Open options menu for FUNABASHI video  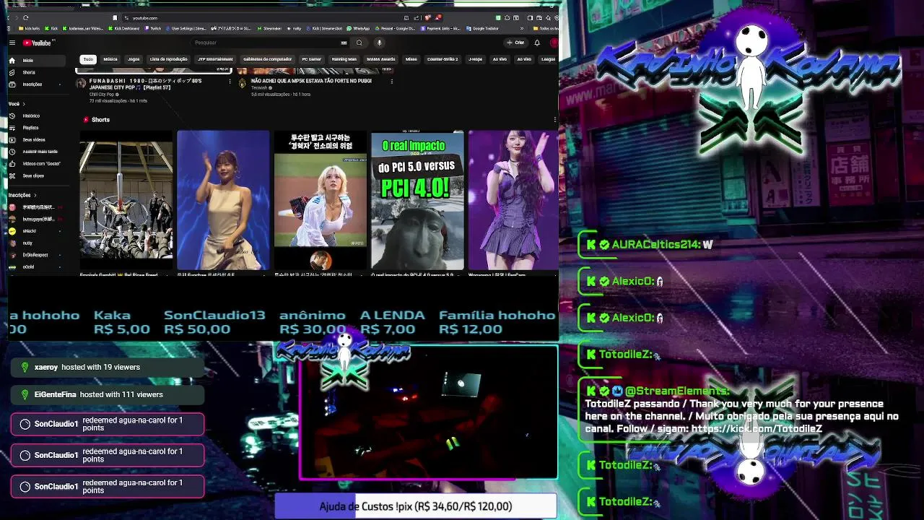(230, 81)
